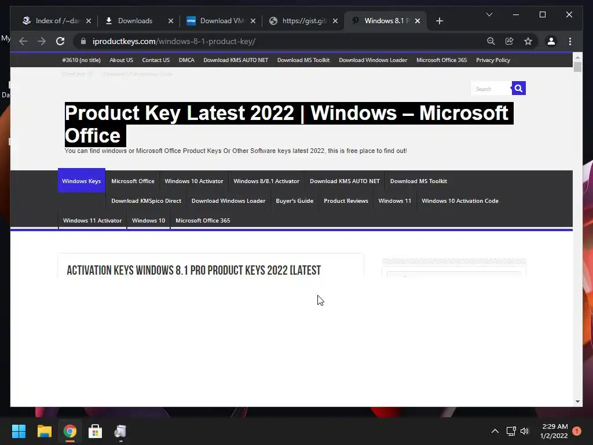Expand the tab search chevron
Screen dimensions: 593x445
coord(489,14)
